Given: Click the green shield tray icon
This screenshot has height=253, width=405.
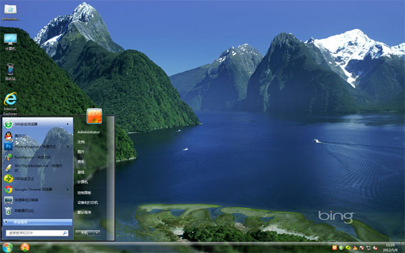Looking at the screenshot, I should tap(341, 248).
